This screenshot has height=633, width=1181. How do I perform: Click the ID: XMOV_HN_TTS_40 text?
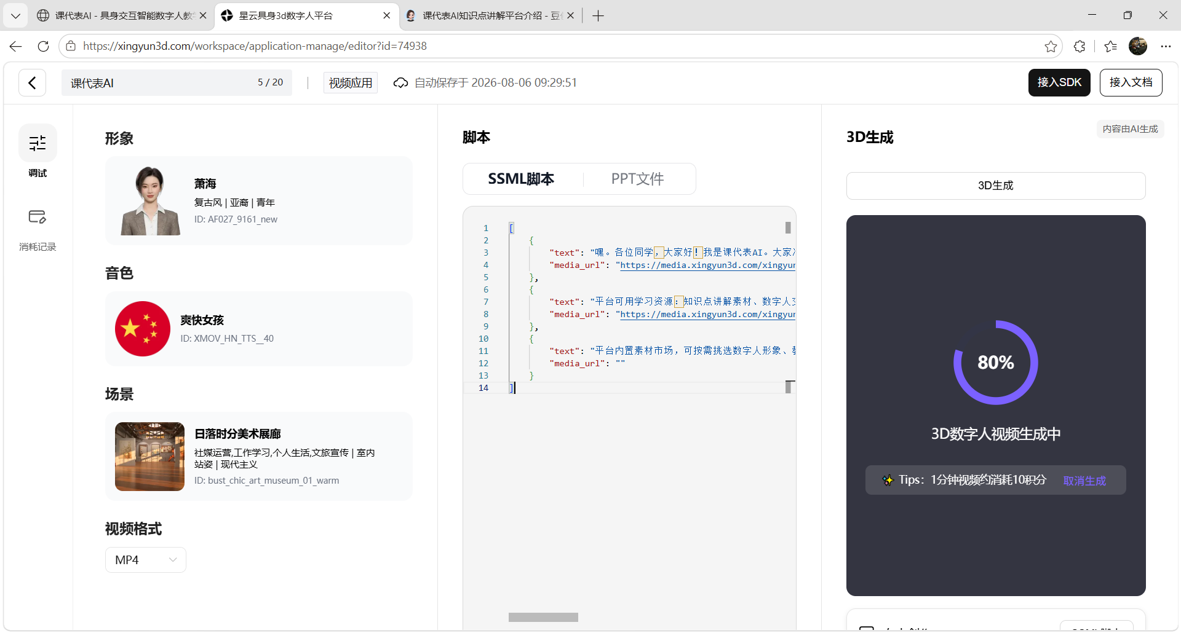[x=227, y=339]
